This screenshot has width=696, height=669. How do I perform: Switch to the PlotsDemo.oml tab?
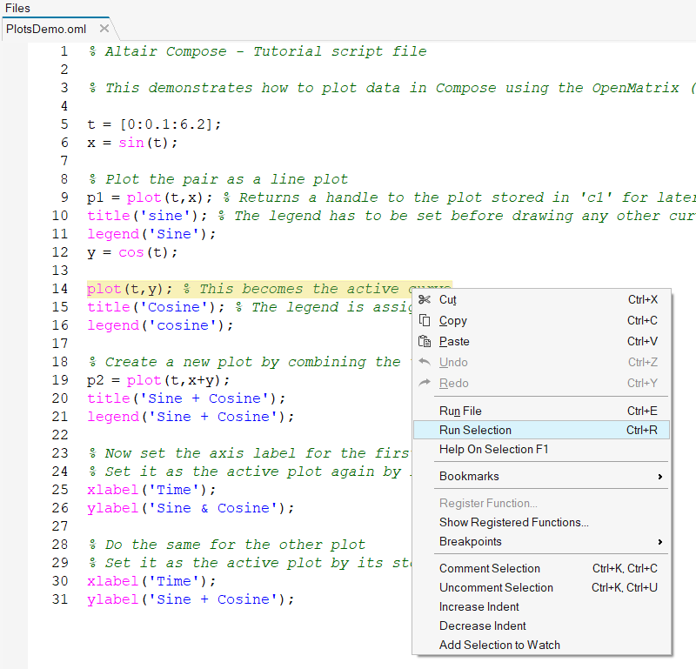pos(46,29)
